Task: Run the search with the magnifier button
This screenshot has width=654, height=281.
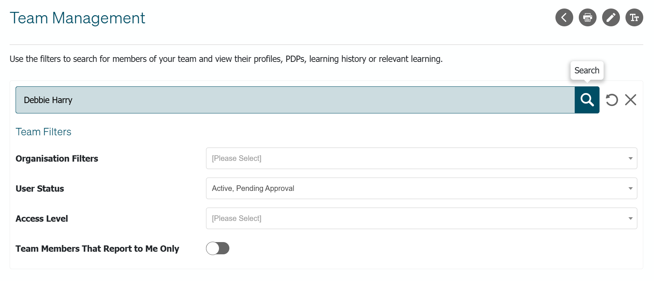Action: click(x=587, y=100)
